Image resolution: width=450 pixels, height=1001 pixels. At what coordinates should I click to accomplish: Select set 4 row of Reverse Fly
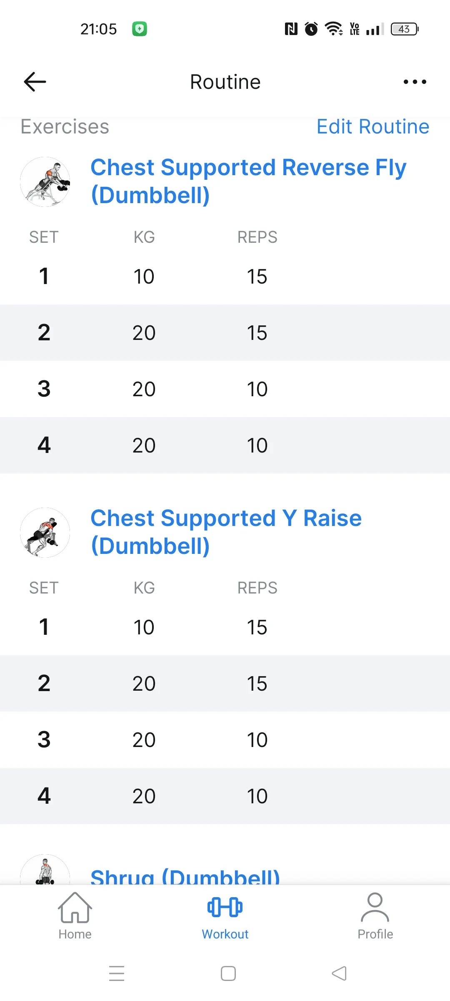[225, 445]
